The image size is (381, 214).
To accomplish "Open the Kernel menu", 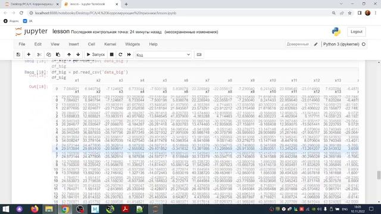I will [x=110, y=44].
